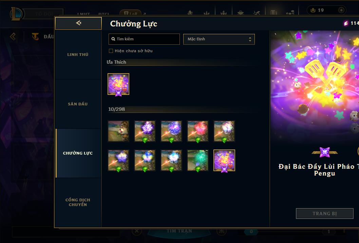Enable Hiện chưa sở hữu checkbox
This screenshot has height=243, width=359.
111,51
